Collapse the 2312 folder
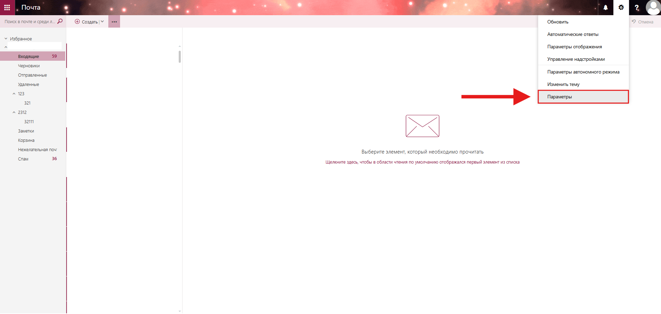The image size is (661, 314). coord(14,112)
